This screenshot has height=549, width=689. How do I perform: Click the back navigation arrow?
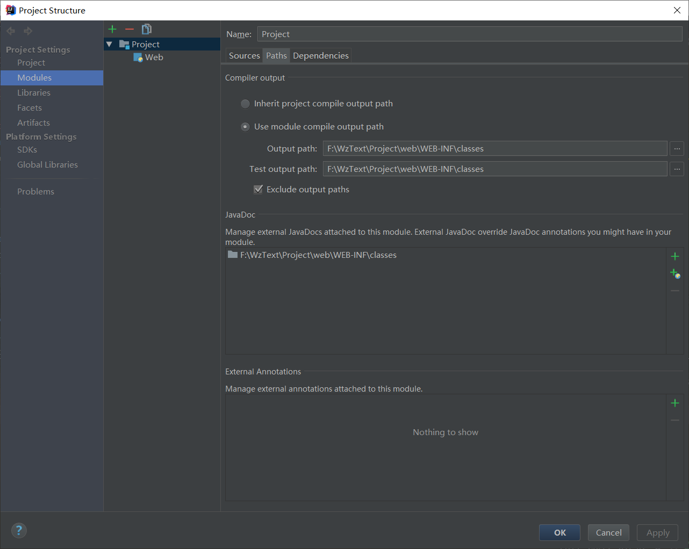point(11,31)
